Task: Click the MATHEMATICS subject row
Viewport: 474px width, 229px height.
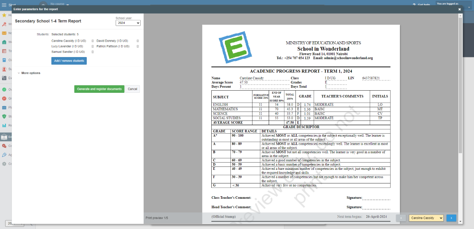Action: 301,109
